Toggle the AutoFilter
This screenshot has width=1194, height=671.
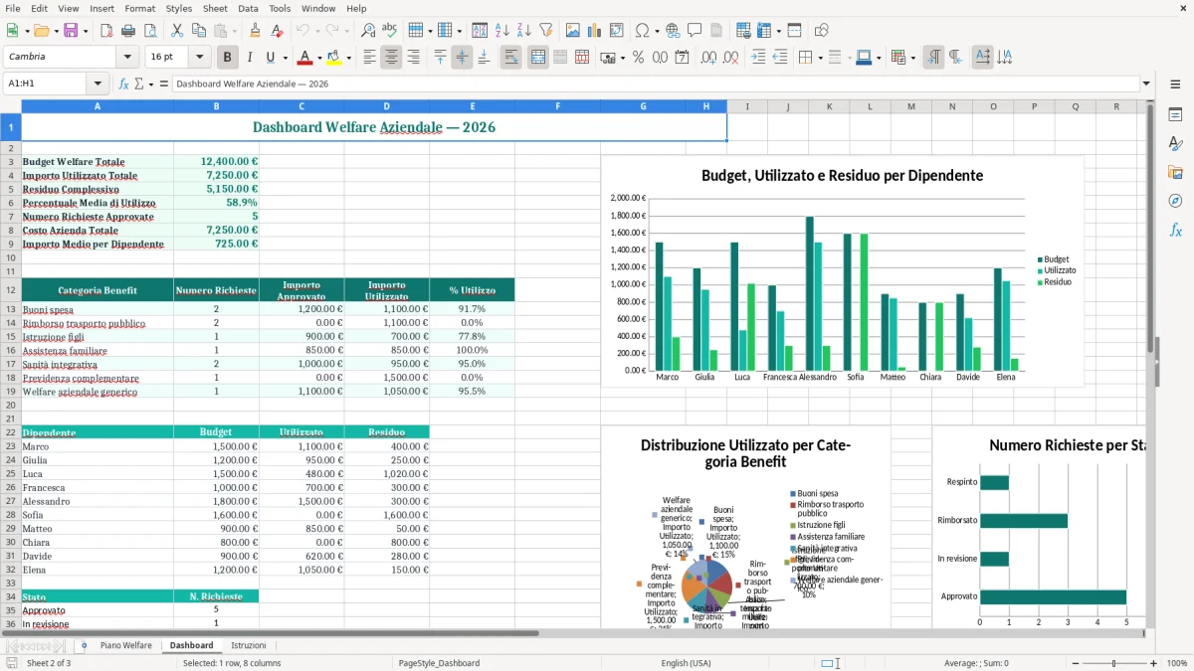coord(545,31)
